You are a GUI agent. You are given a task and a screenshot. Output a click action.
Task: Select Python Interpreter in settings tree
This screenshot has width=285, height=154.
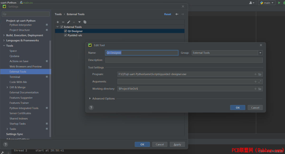point(21,25)
